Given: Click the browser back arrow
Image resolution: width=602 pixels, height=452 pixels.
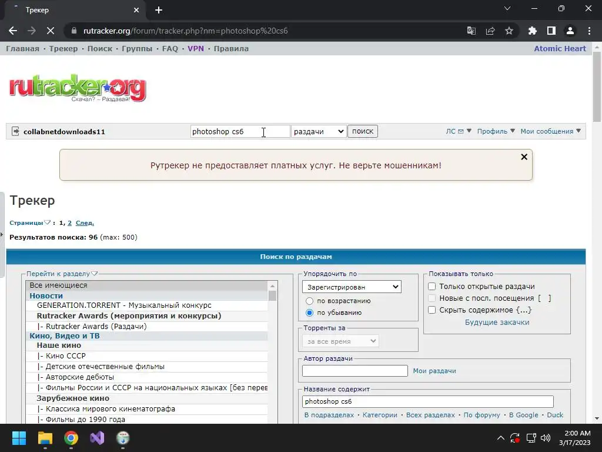Looking at the screenshot, I should (13, 31).
